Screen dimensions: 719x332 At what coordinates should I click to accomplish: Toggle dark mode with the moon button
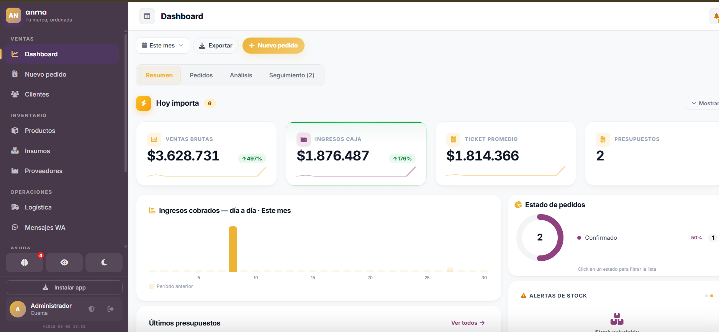coord(104,262)
